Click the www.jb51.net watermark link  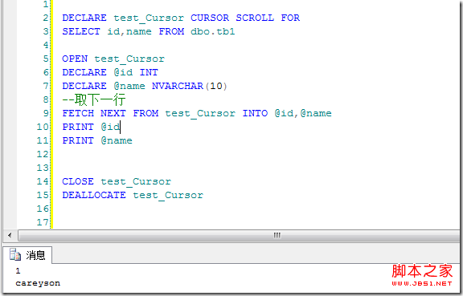[422, 283]
